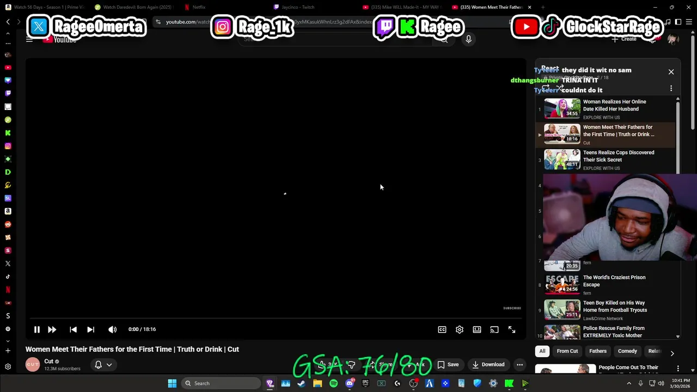Save the video to a playlist

448,365
